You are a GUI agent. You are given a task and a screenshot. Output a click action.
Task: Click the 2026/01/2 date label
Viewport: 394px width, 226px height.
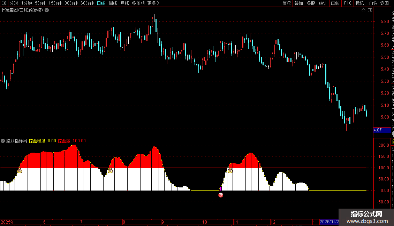[329, 222]
